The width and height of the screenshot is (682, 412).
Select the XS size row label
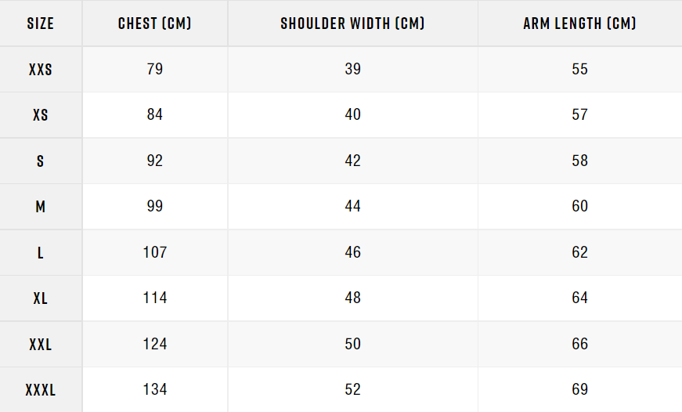(41, 115)
